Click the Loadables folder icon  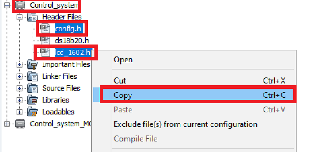tap(32, 112)
